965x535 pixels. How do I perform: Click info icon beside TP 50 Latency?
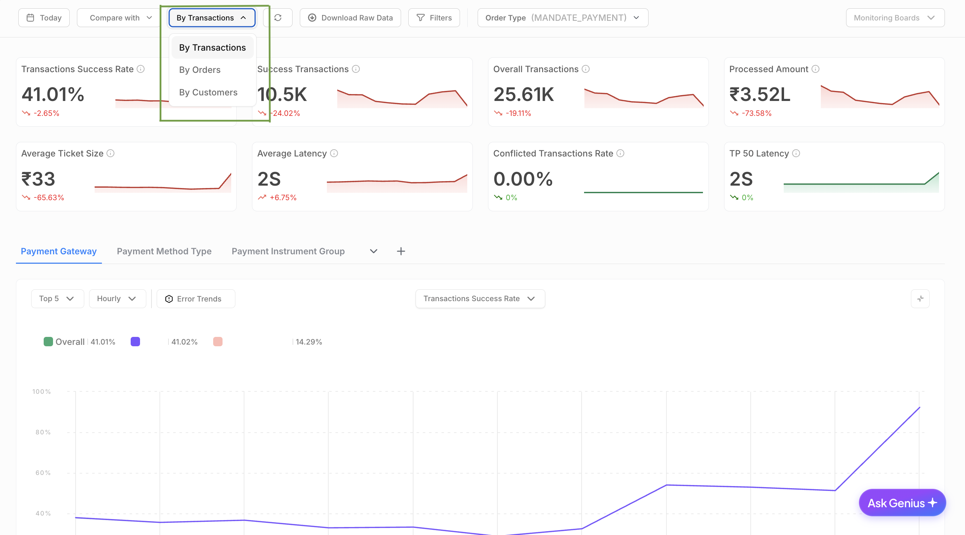[796, 153]
